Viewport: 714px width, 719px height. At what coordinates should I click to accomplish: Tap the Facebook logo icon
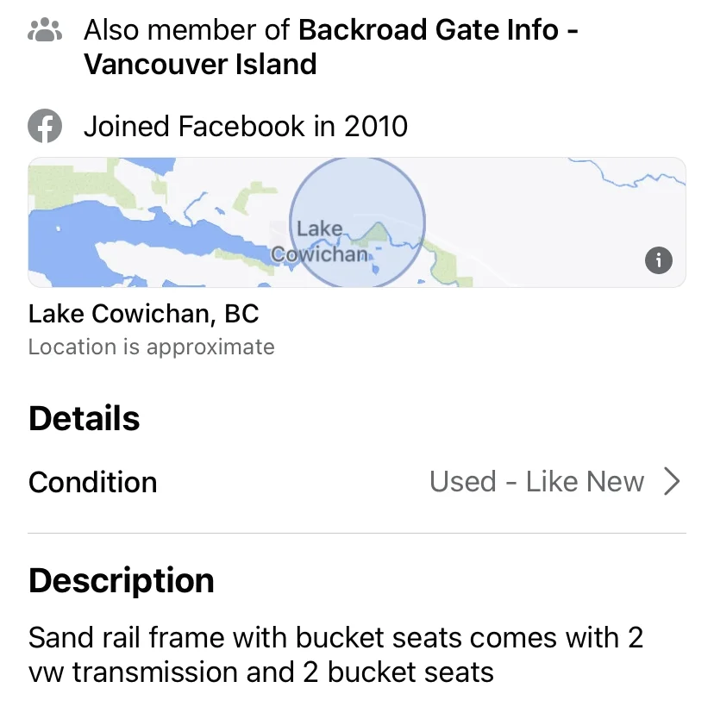(x=45, y=126)
